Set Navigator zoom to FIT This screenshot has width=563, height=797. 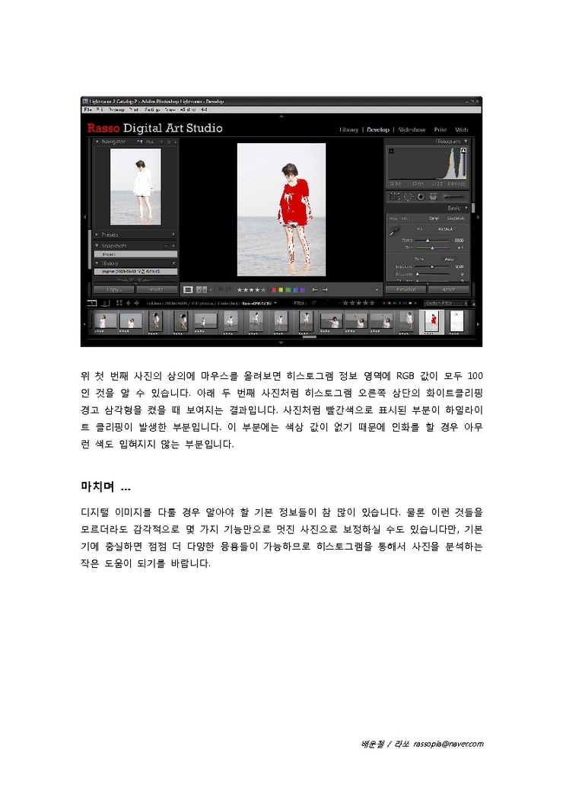(139, 142)
